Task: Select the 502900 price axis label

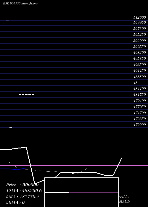Action: pos(139,41)
